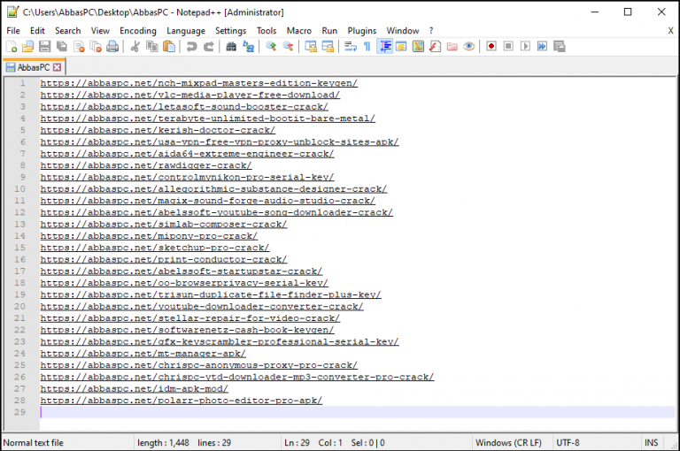Screen dimensions: 680x451
Task: Click the X at menu bar right
Action: point(670,31)
